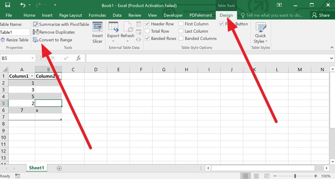Click the Share button
The width and height of the screenshot is (335, 179).
[321, 15]
